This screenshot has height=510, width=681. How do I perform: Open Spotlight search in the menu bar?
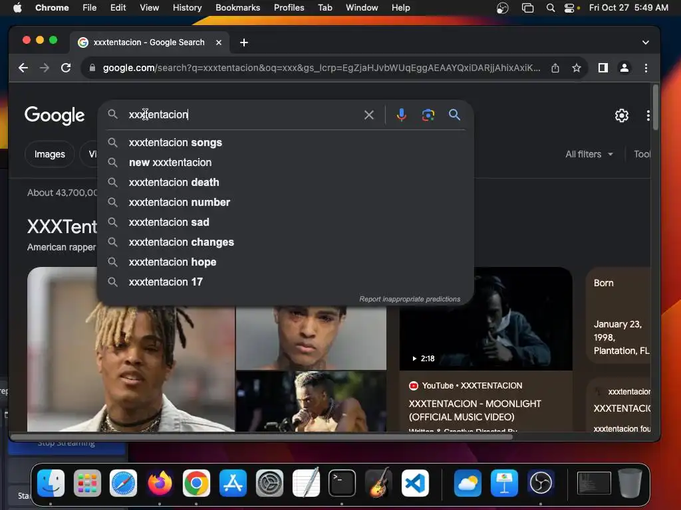click(550, 8)
